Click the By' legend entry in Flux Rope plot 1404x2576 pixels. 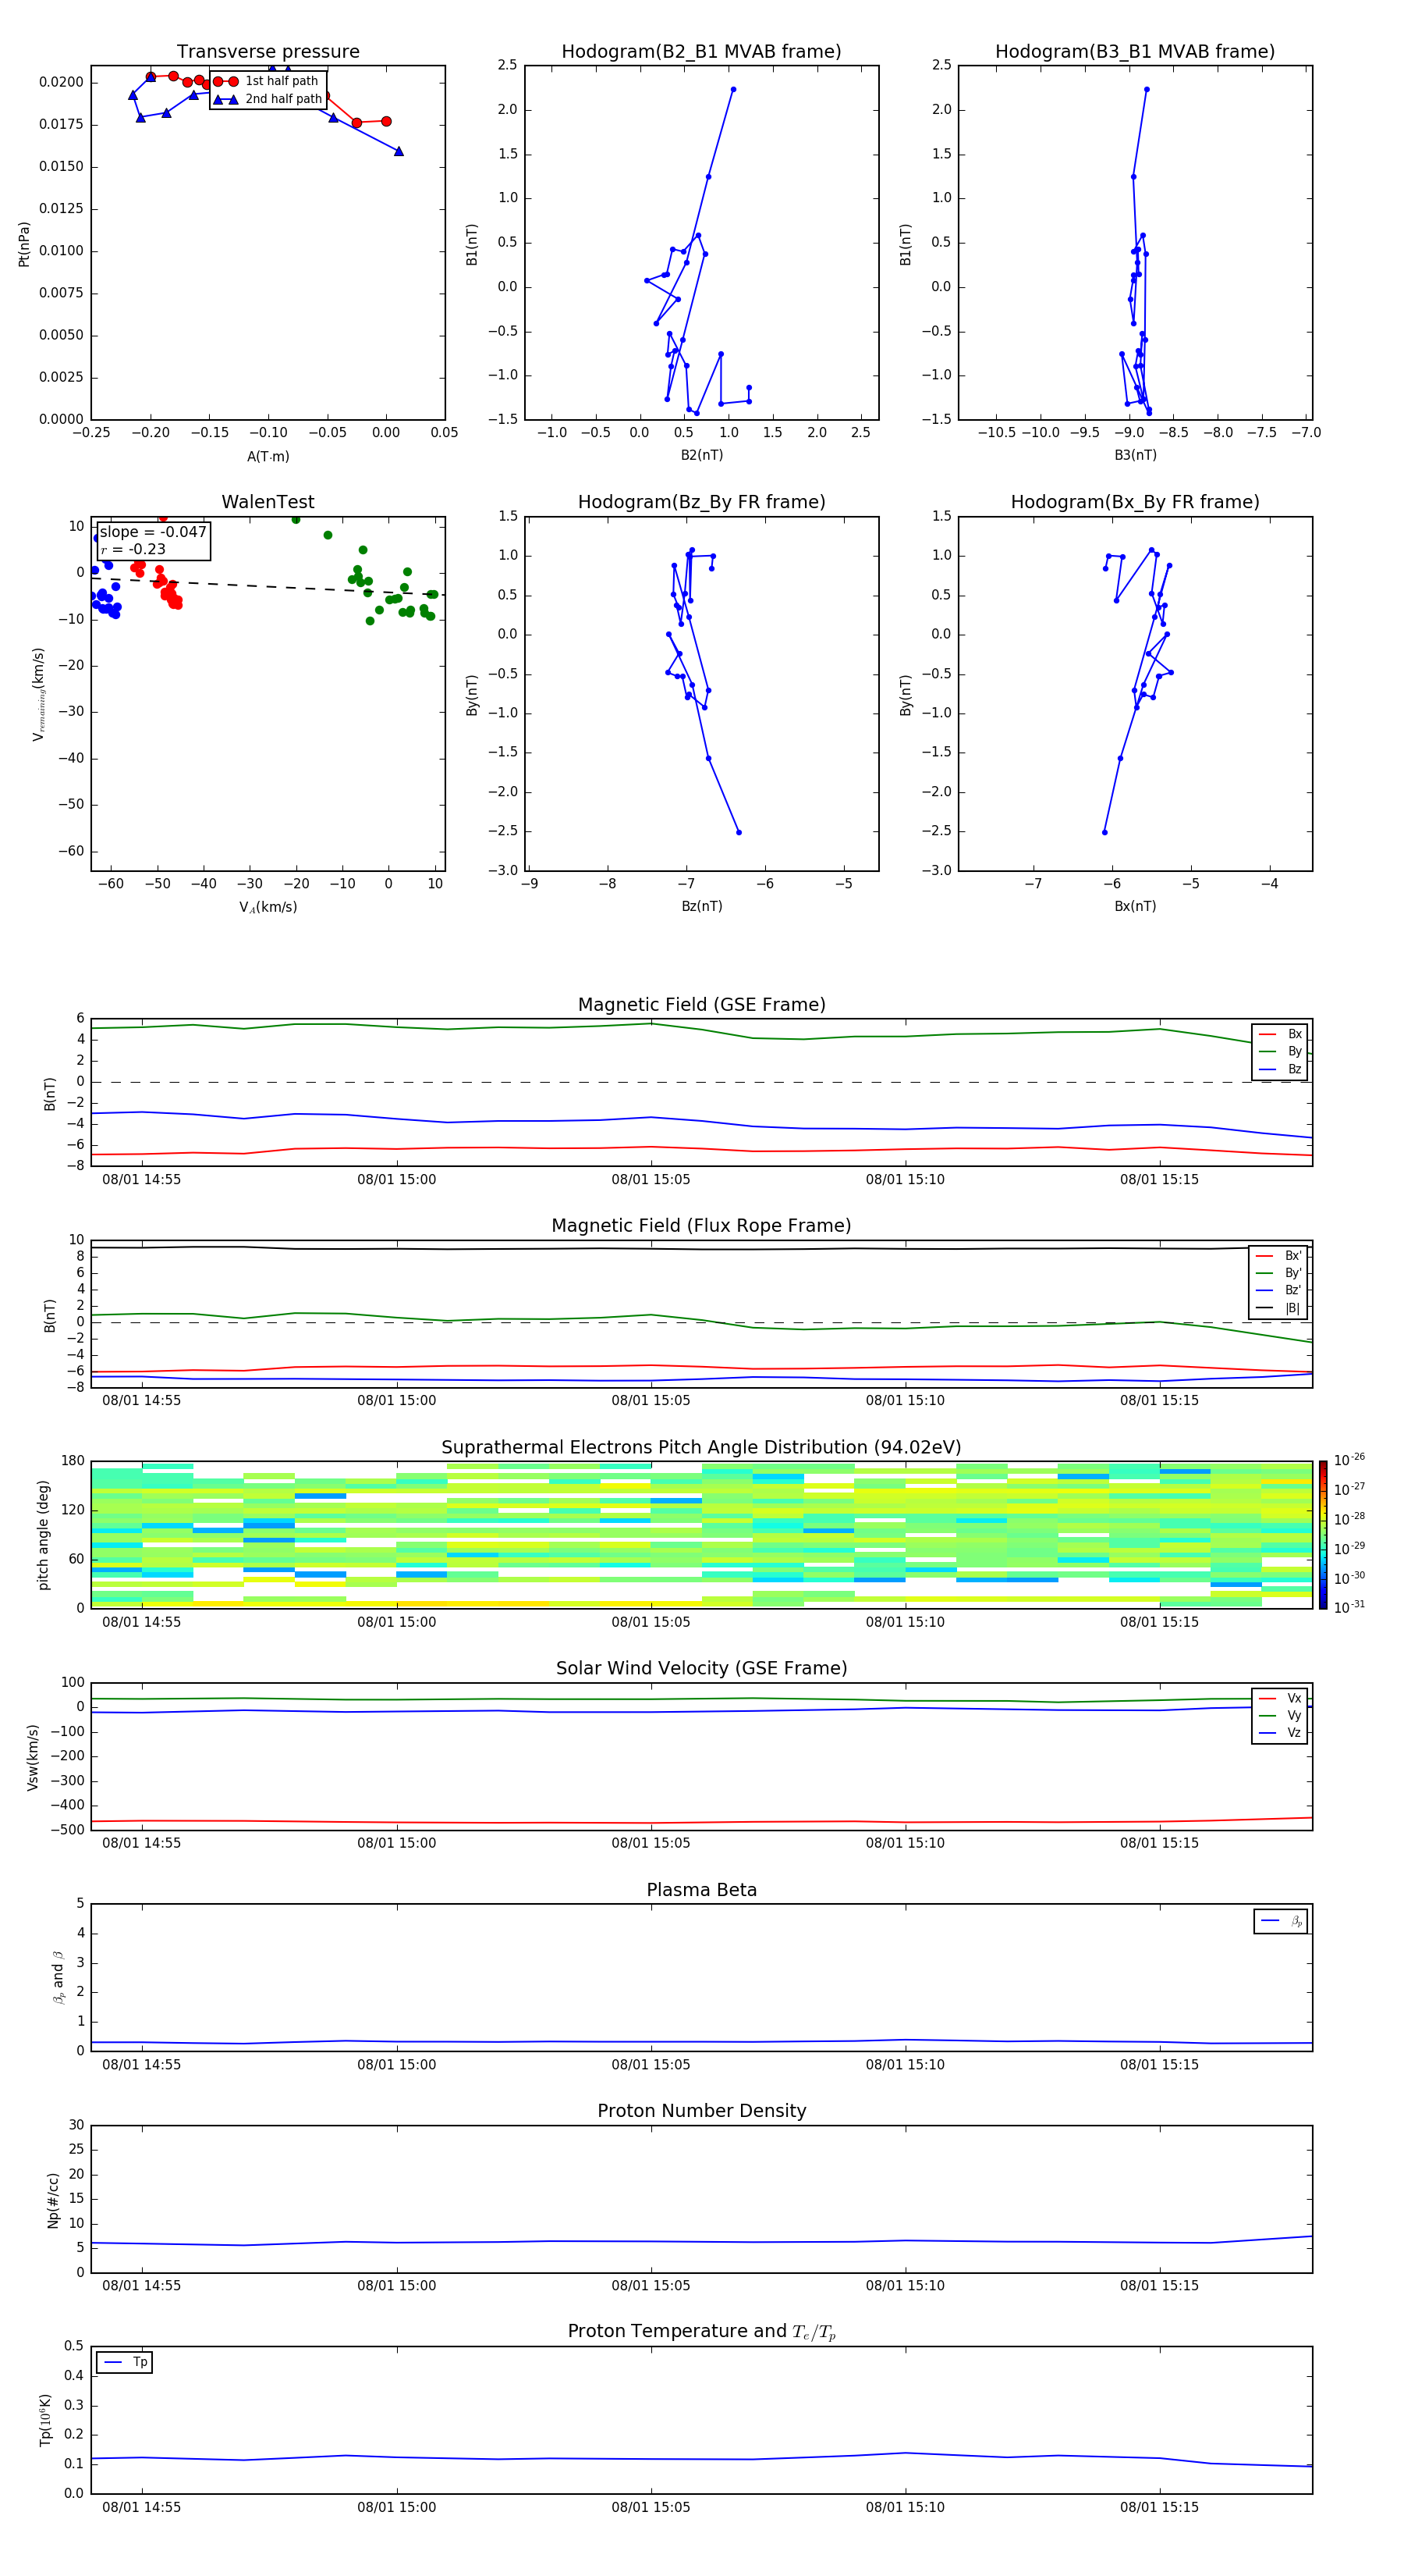point(1278,1273)
